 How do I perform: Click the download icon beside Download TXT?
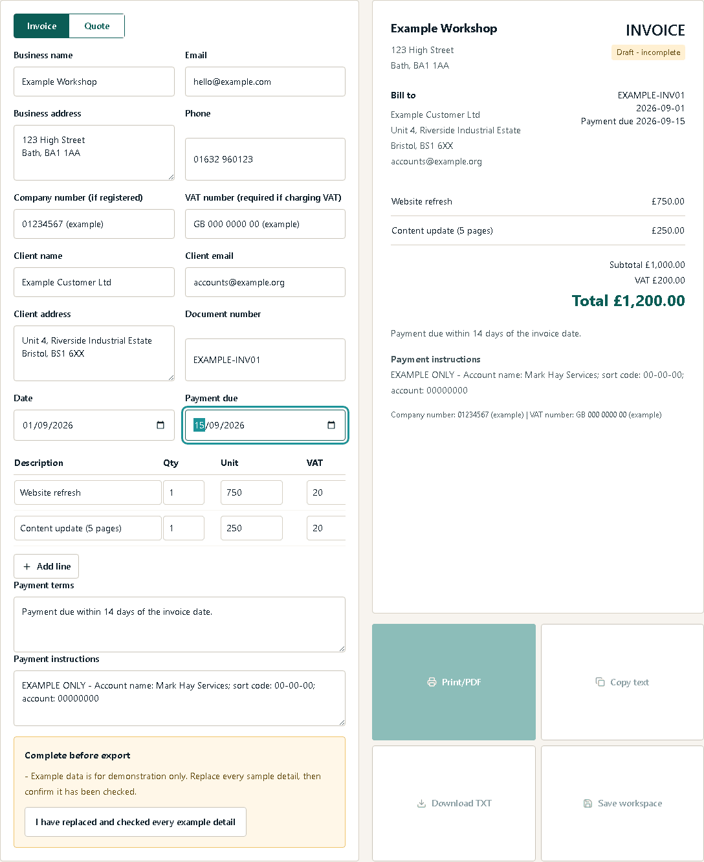tap(421, 803)
